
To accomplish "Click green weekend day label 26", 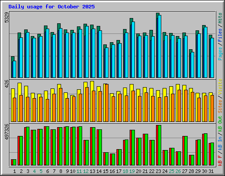I will point(178,171).
